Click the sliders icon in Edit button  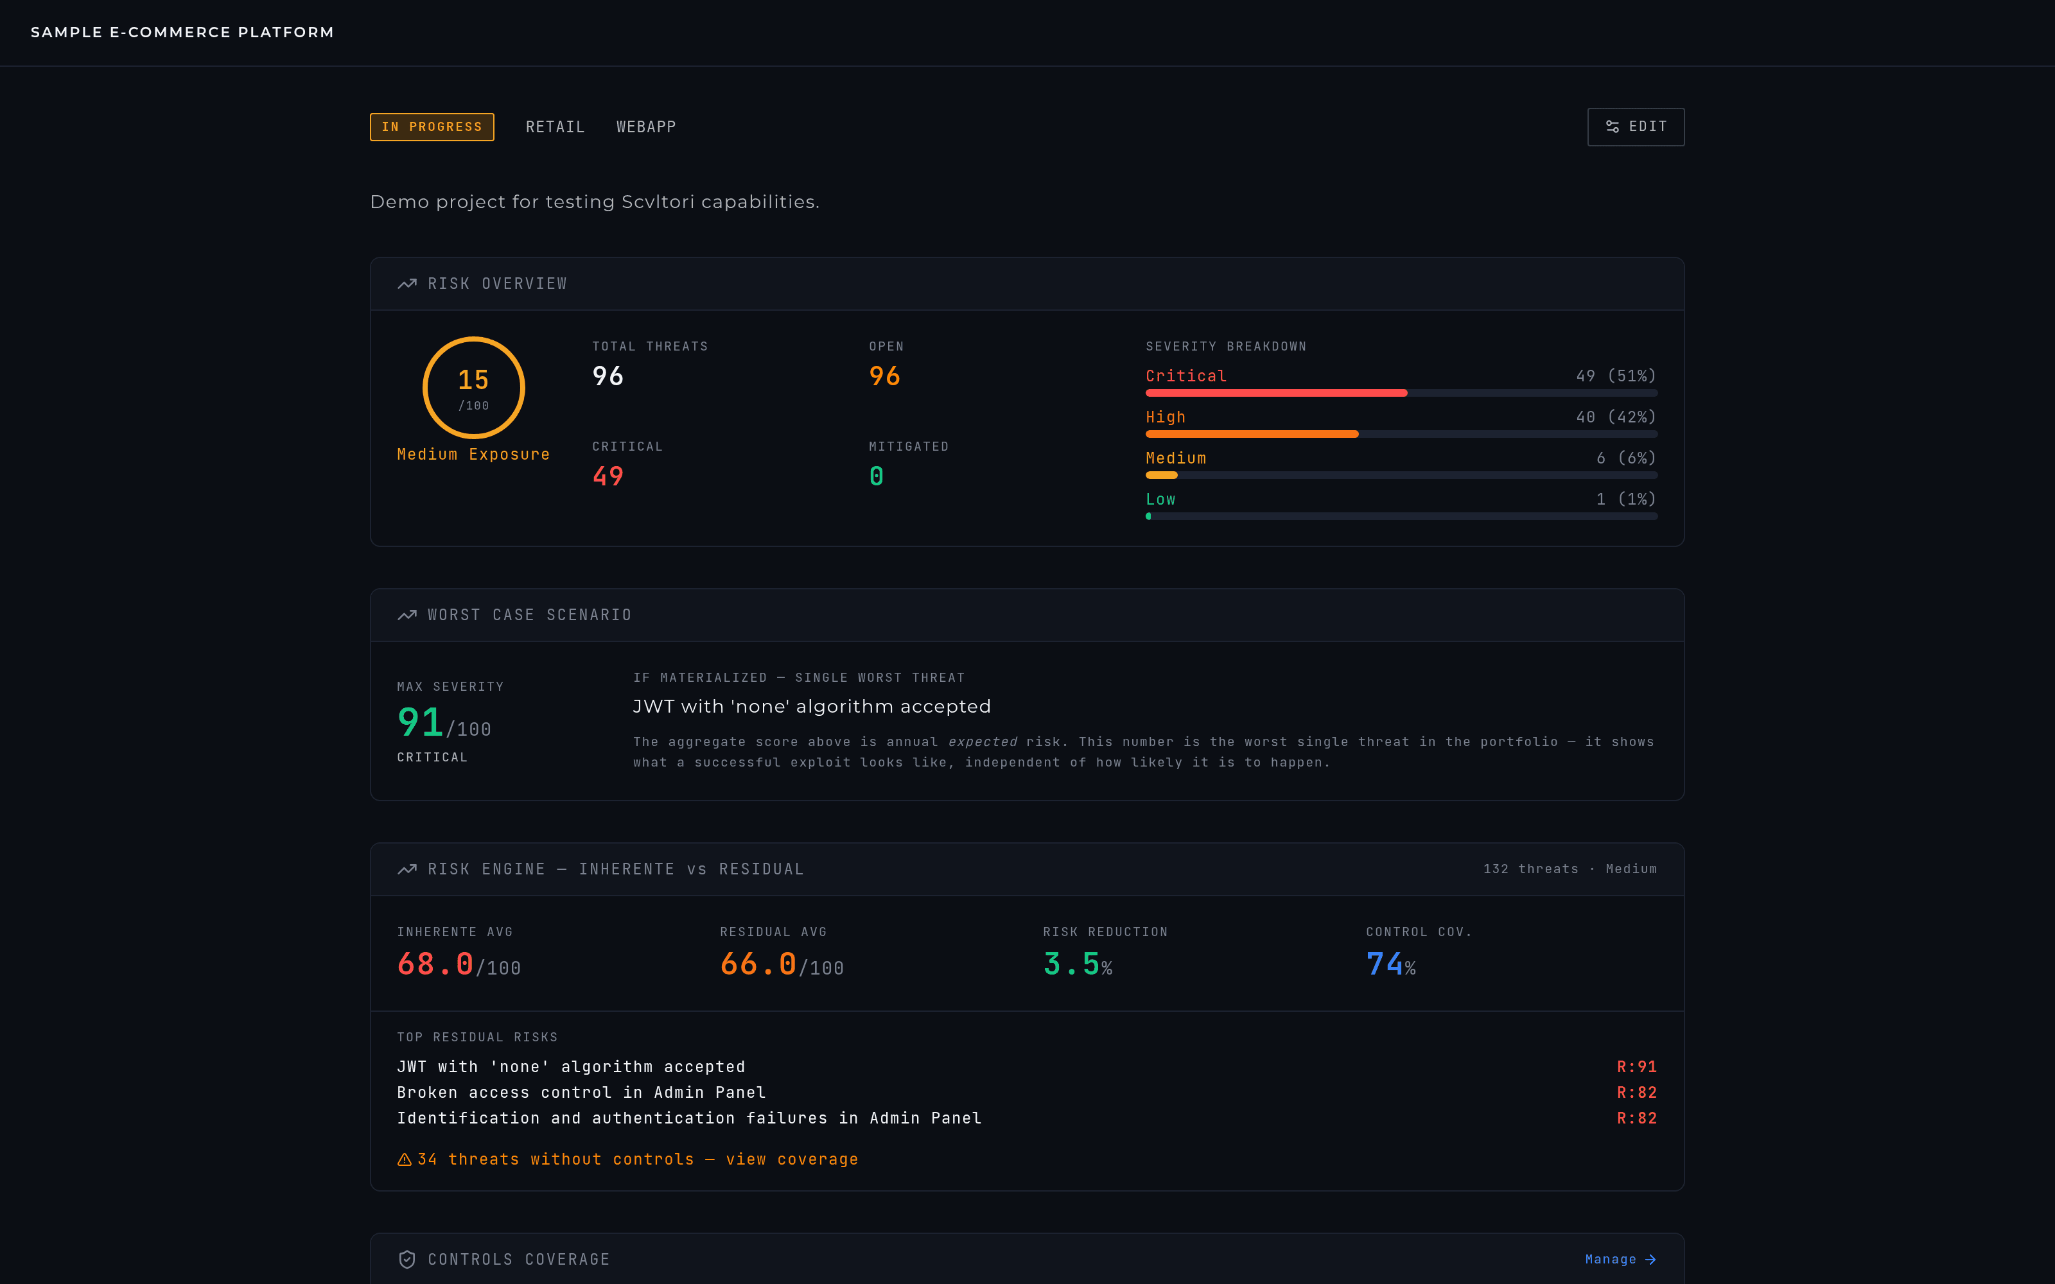tap(1612, 126)
